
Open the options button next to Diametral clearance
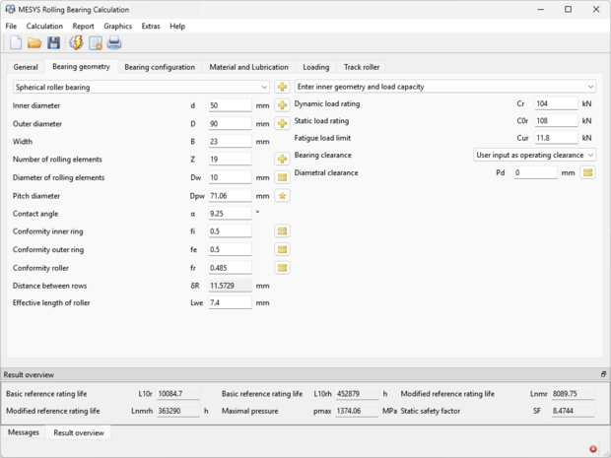[x=587, y=172]
